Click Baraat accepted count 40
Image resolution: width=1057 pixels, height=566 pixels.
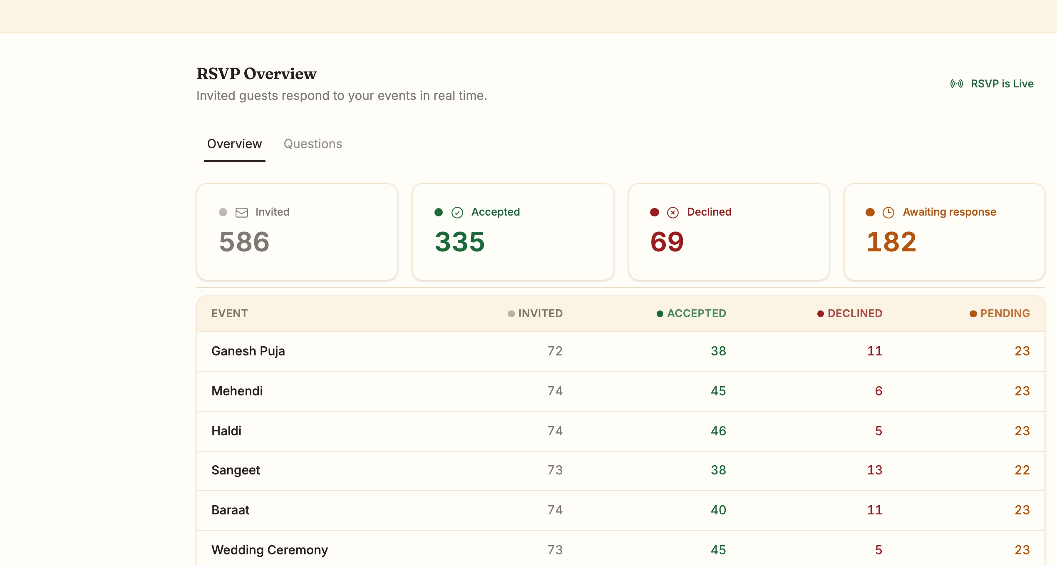click(719, 510)
